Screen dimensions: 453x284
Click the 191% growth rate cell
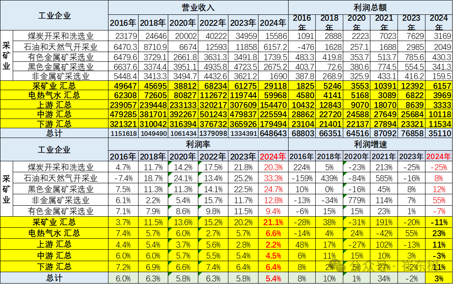[384, 222]
